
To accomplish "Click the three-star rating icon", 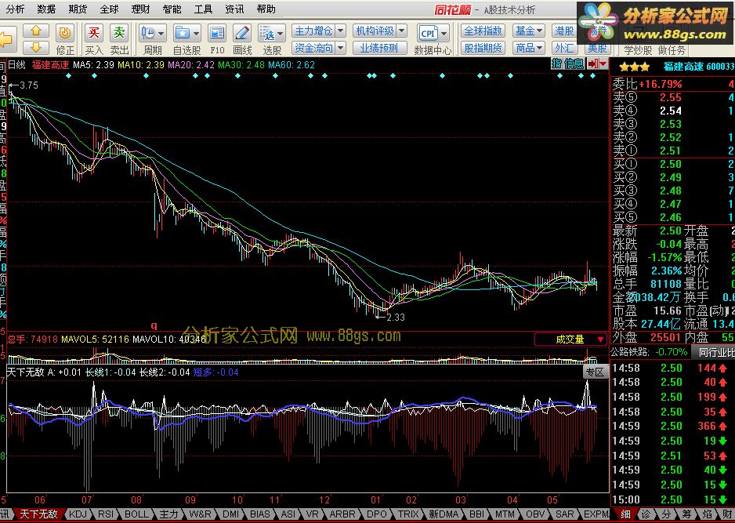I will pyautogui.click(x=635, y=67).
